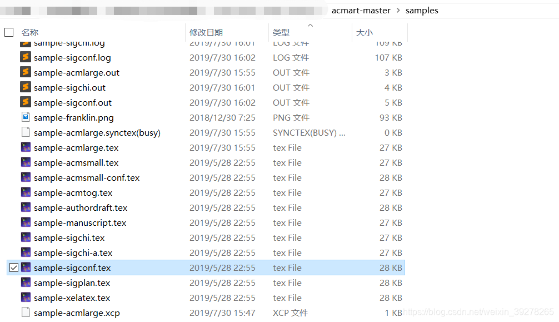The image size is (559, 322).
Task: Select the file name sample-sigchi.tex
Action: 69,237
